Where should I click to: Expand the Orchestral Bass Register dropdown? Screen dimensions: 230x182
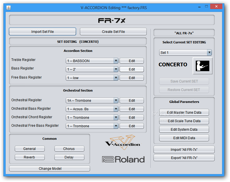pos(92,109)
